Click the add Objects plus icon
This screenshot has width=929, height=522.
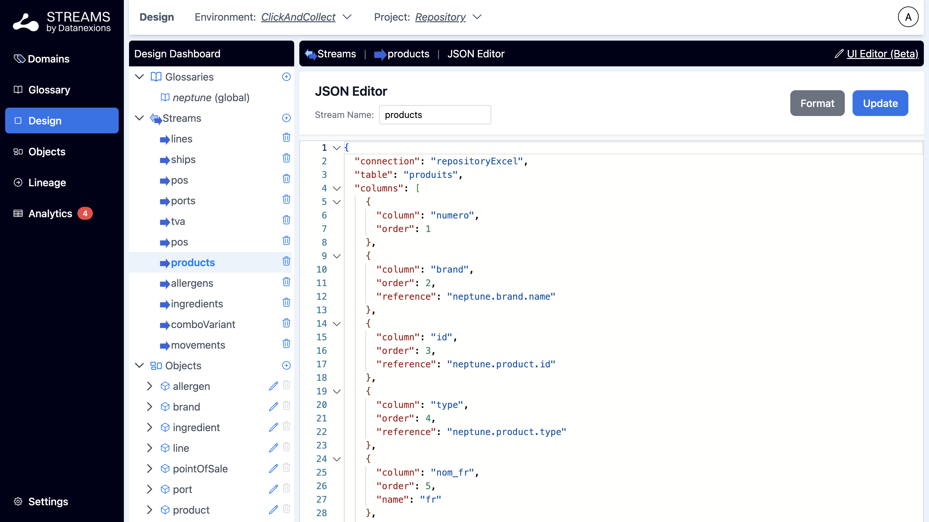pyautogui.click(x=286, y=365)
